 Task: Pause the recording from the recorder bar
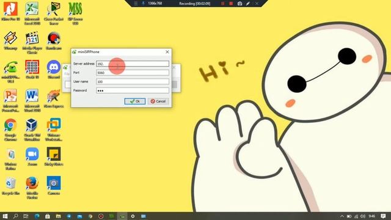(x=222, y=4)
